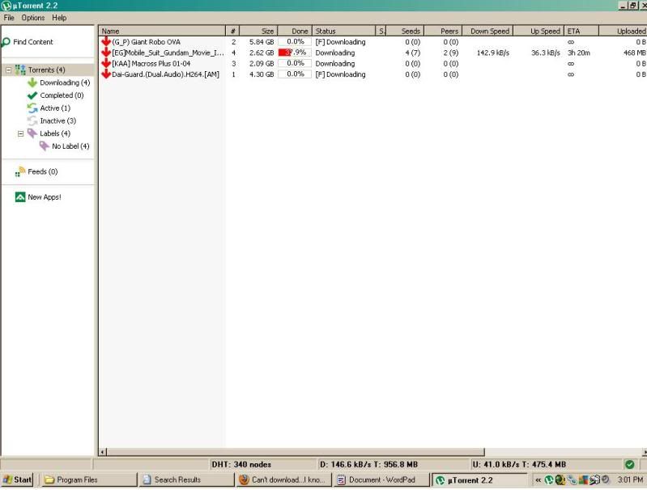
Task: Open the Options menu
Action: click(33, 18)
